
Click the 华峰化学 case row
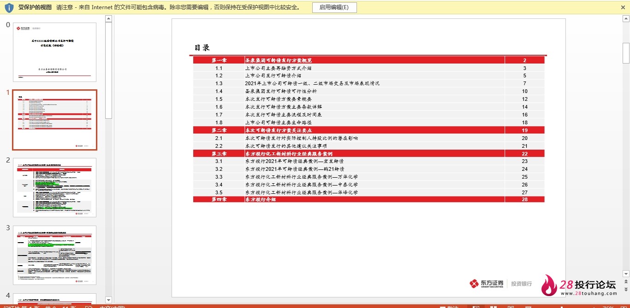pos(369,192)
